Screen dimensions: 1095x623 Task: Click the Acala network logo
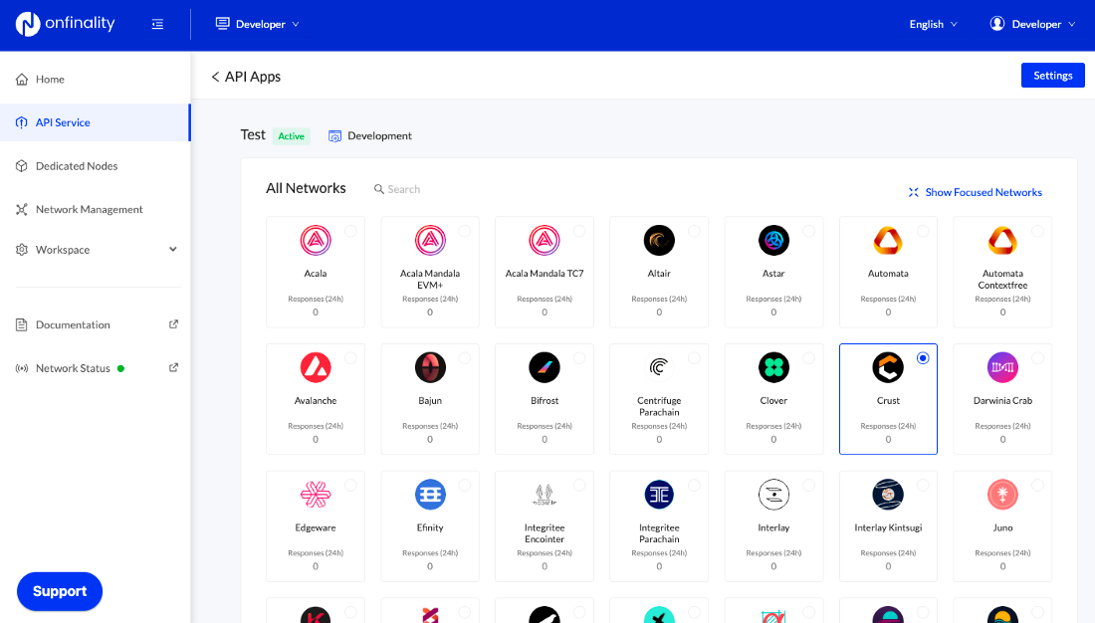(x=316, y=240)
